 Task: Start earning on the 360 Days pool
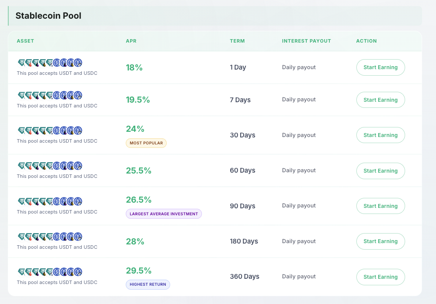(x=380, y=277)
